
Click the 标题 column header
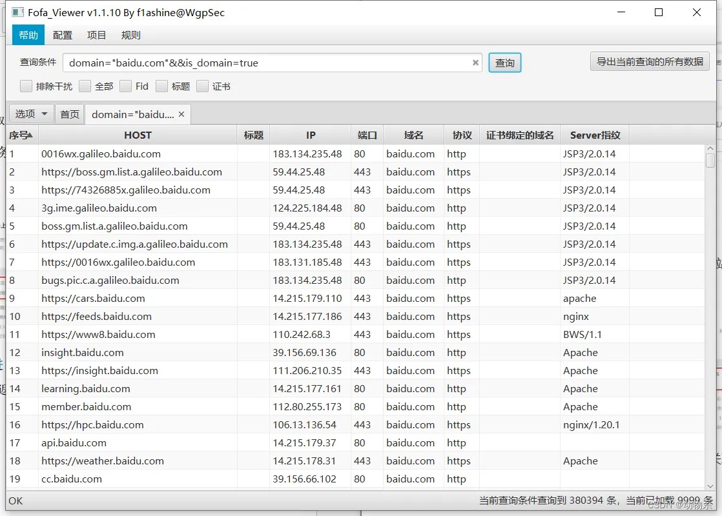pyautogui.click(x=253, y=135)
